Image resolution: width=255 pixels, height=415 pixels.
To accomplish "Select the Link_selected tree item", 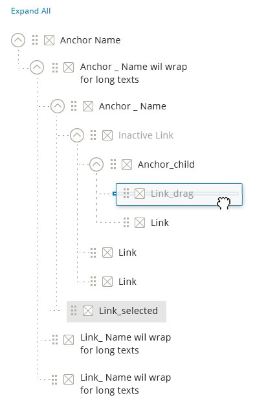I will 116,311.
